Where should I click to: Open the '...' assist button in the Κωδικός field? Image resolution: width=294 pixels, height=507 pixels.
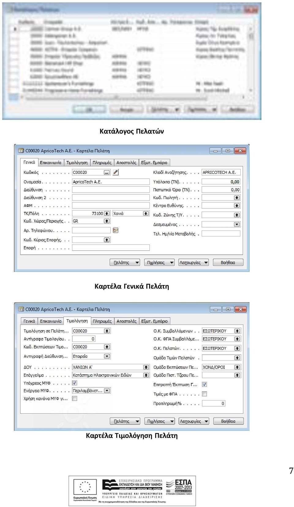pyautogui.click(x=107, y=173)
